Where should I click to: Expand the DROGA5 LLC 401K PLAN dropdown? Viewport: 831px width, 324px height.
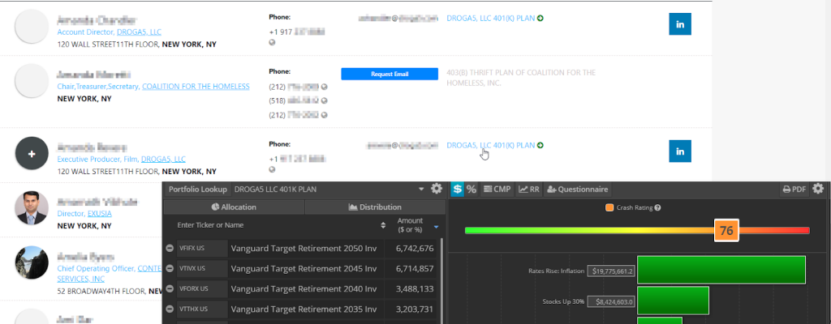point(421,189)
